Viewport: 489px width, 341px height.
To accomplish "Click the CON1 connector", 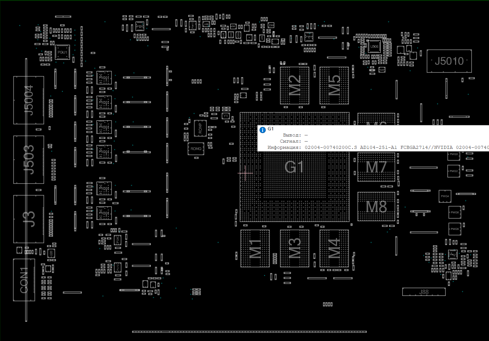I will click(x=24, y=280).
